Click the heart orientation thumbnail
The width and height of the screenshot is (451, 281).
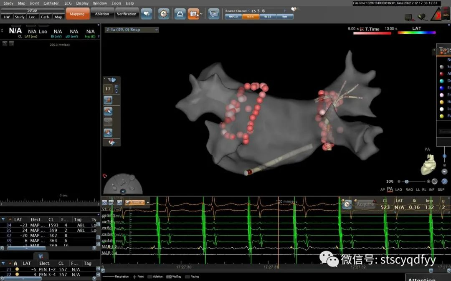(x=428, y=164)
